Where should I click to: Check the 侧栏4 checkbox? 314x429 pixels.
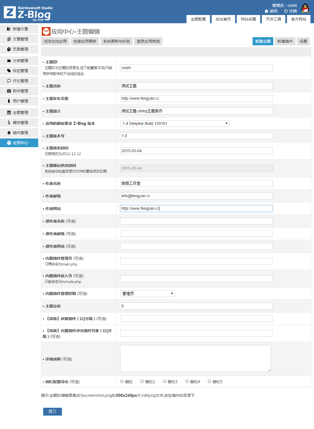187,381
